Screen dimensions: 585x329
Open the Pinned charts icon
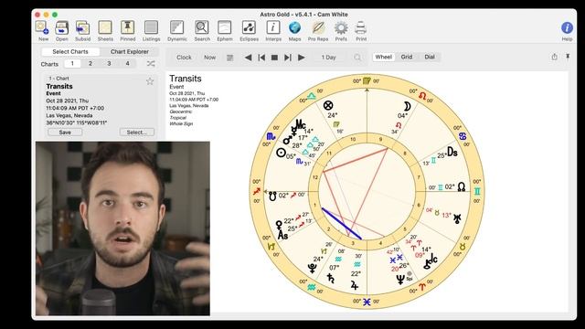[x=128, y=27]
